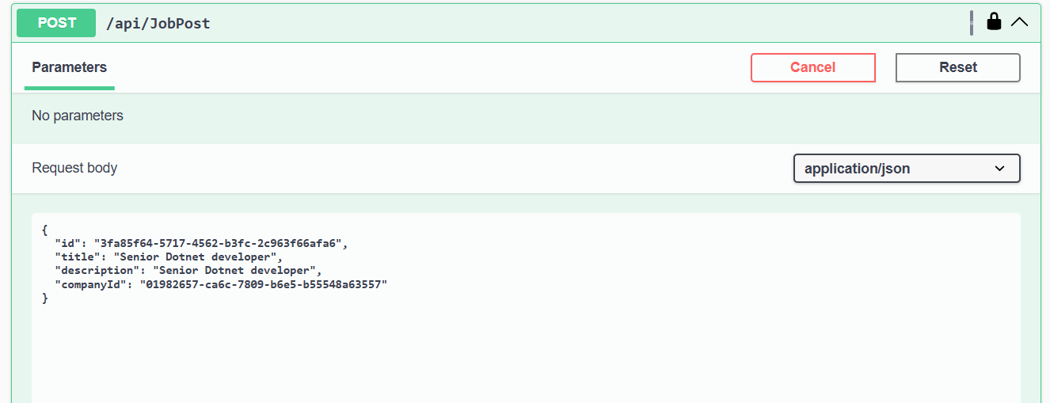Open the application/json content type dropdown

pos(907,169)
